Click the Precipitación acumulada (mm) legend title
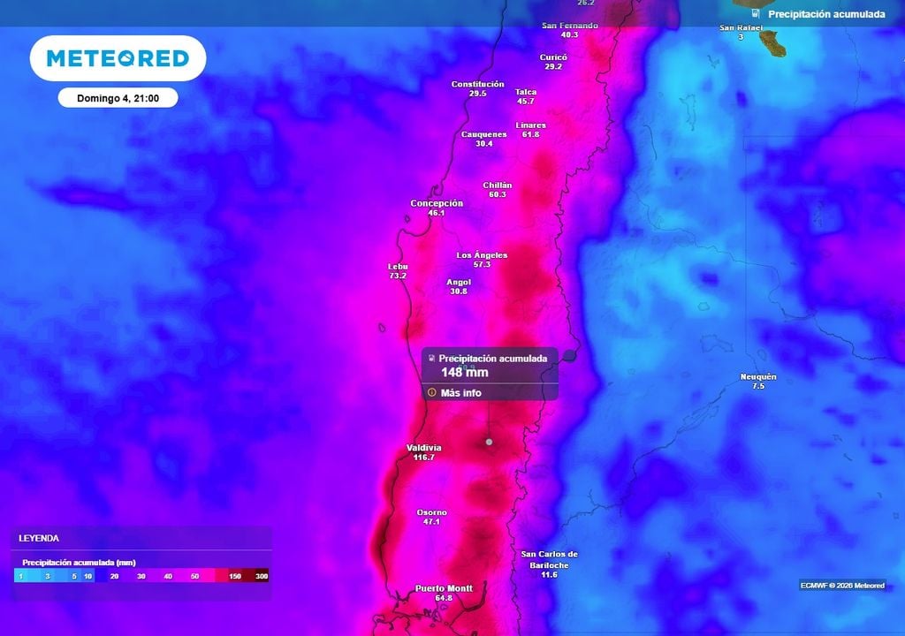The image size is (905, 636). (x=79, y=562)
